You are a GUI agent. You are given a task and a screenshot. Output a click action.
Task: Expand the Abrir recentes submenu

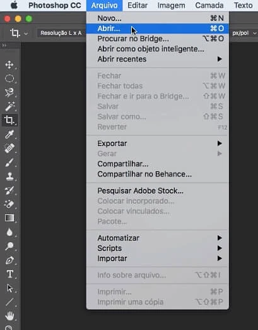158,59
